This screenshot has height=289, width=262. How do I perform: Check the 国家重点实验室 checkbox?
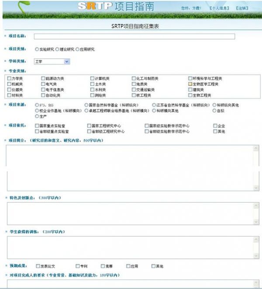point(37,126)
